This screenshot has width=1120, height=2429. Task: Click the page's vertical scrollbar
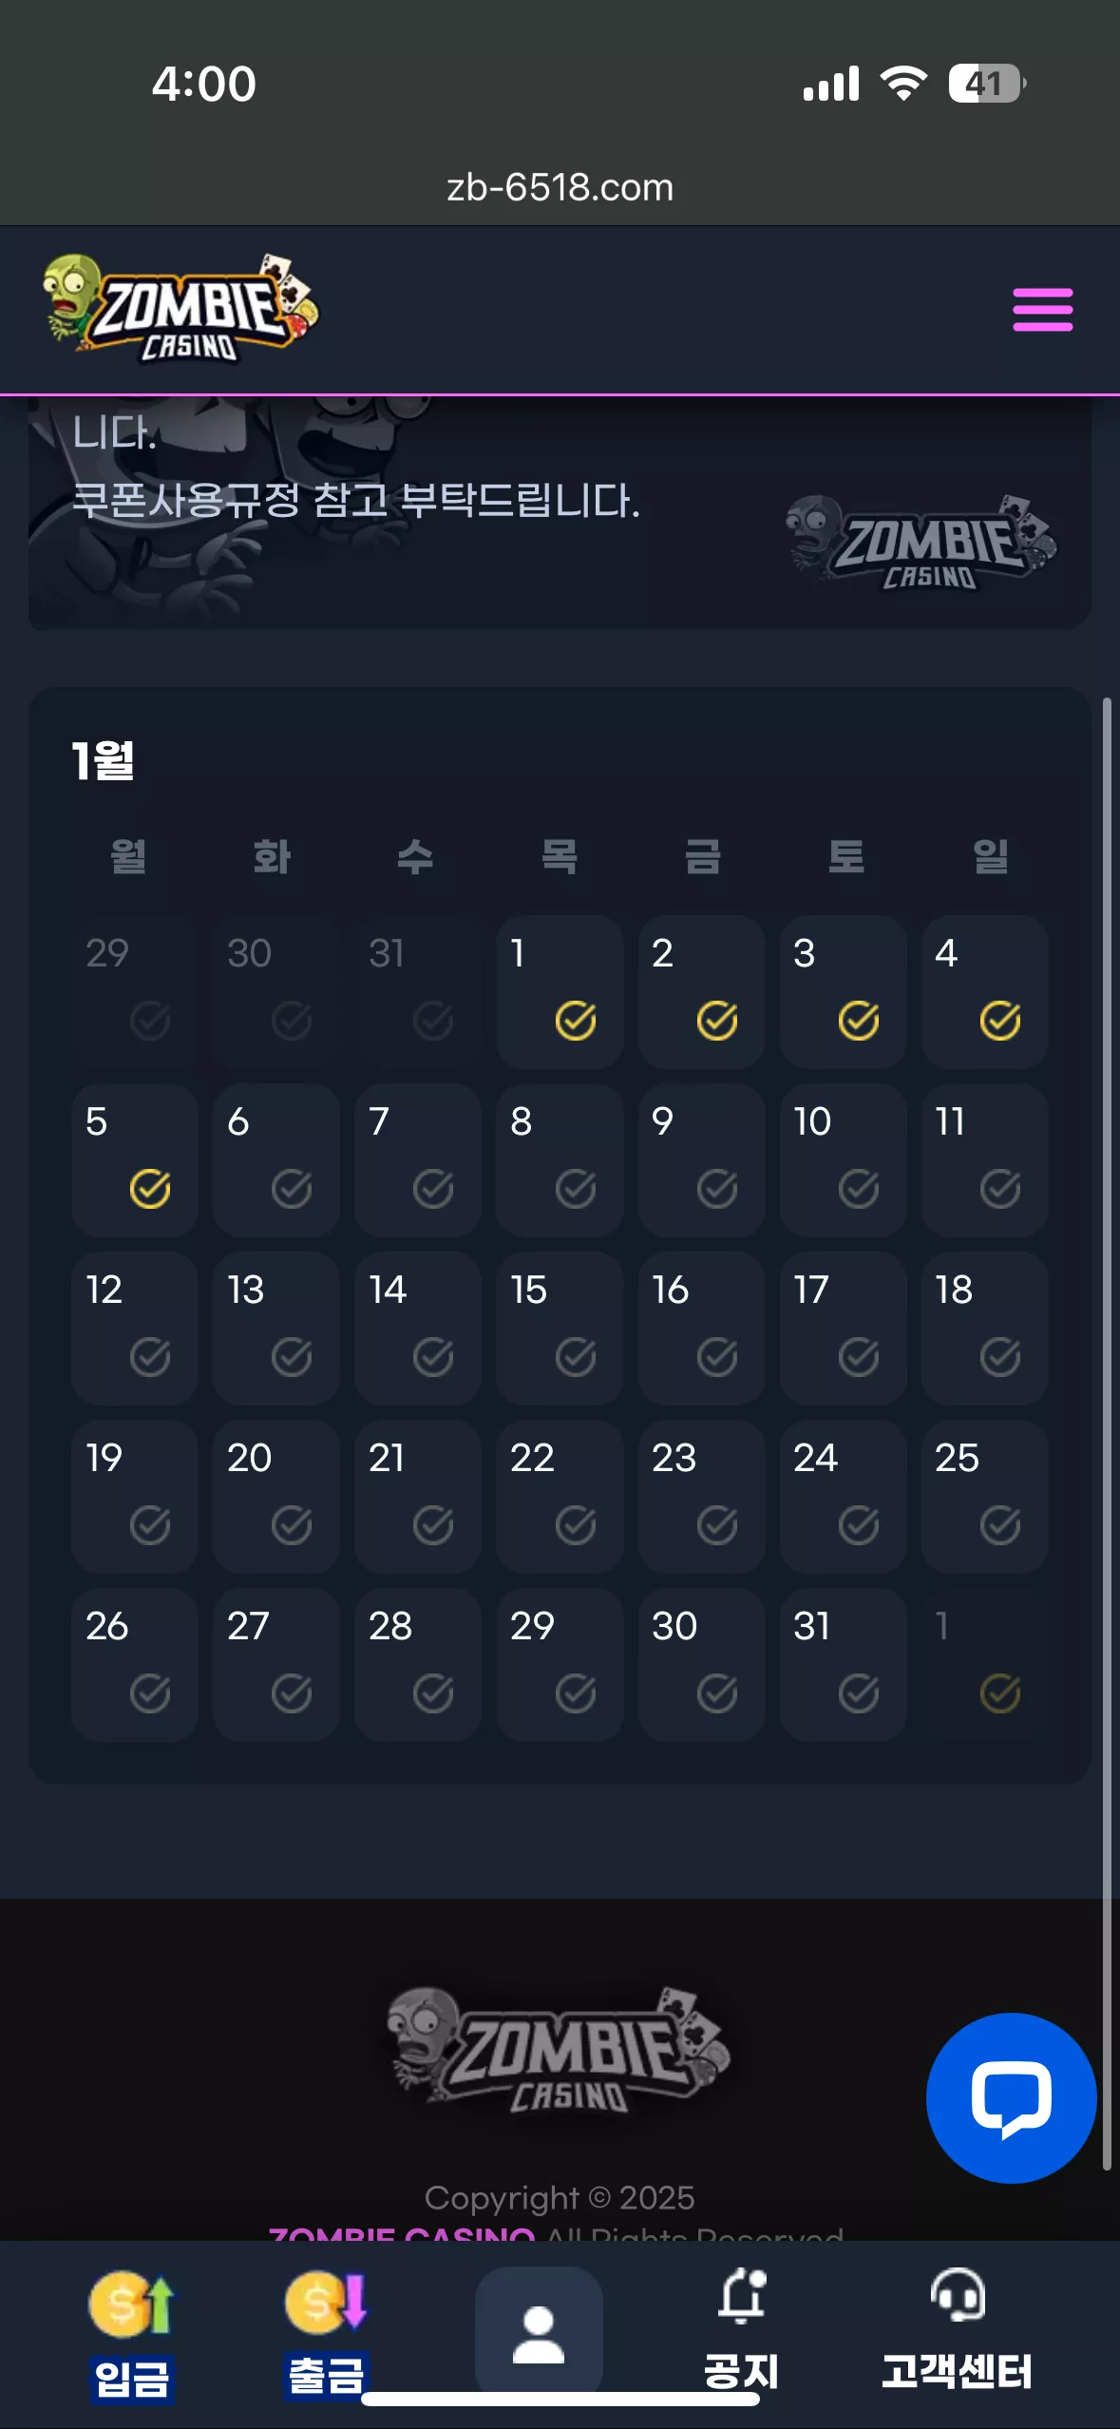point(1107,1433)
